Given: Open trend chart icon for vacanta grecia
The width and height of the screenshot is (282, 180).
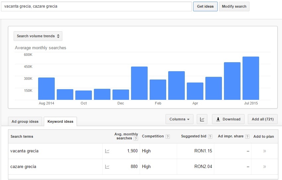Looking at the screenshot, I should click(107, 151).
